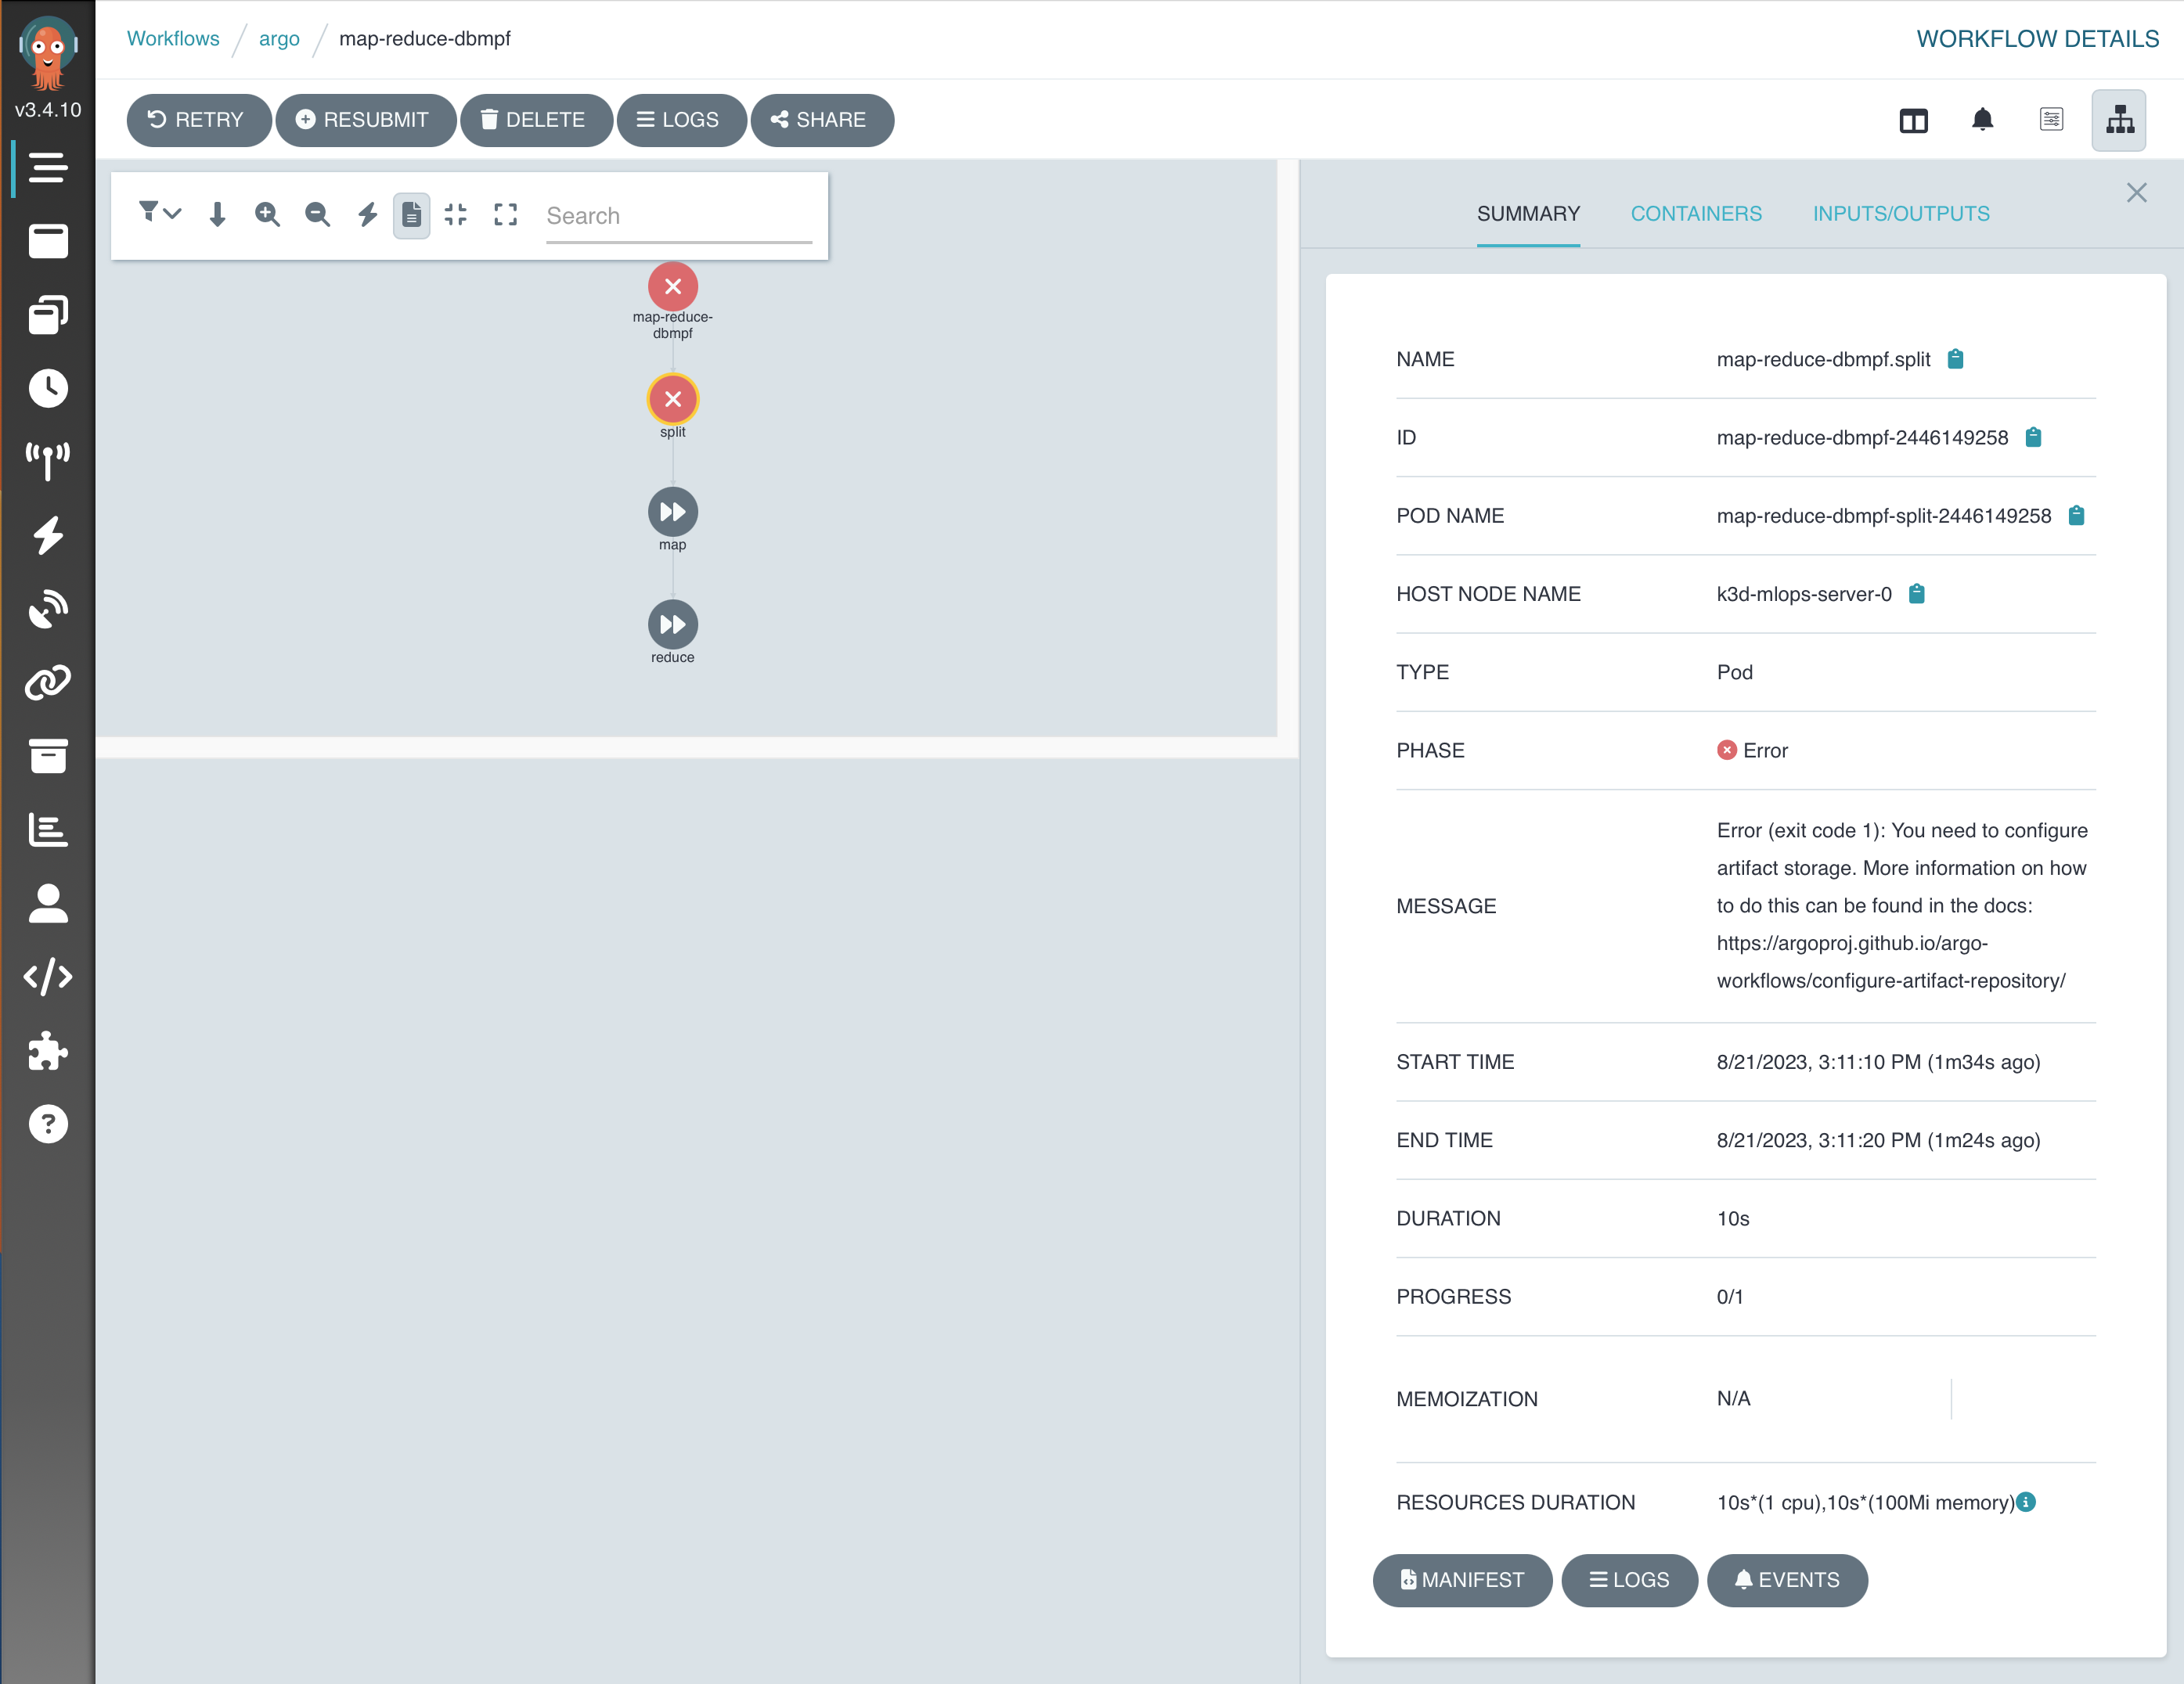The height and width of the screenshot is (1684, 2184).
Task: Click the map-reduce-dbmpf breadcrumb text
Action: (x=425, y=39)
